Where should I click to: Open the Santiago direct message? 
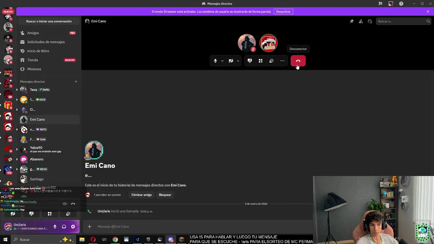click(x=48, y=179)
